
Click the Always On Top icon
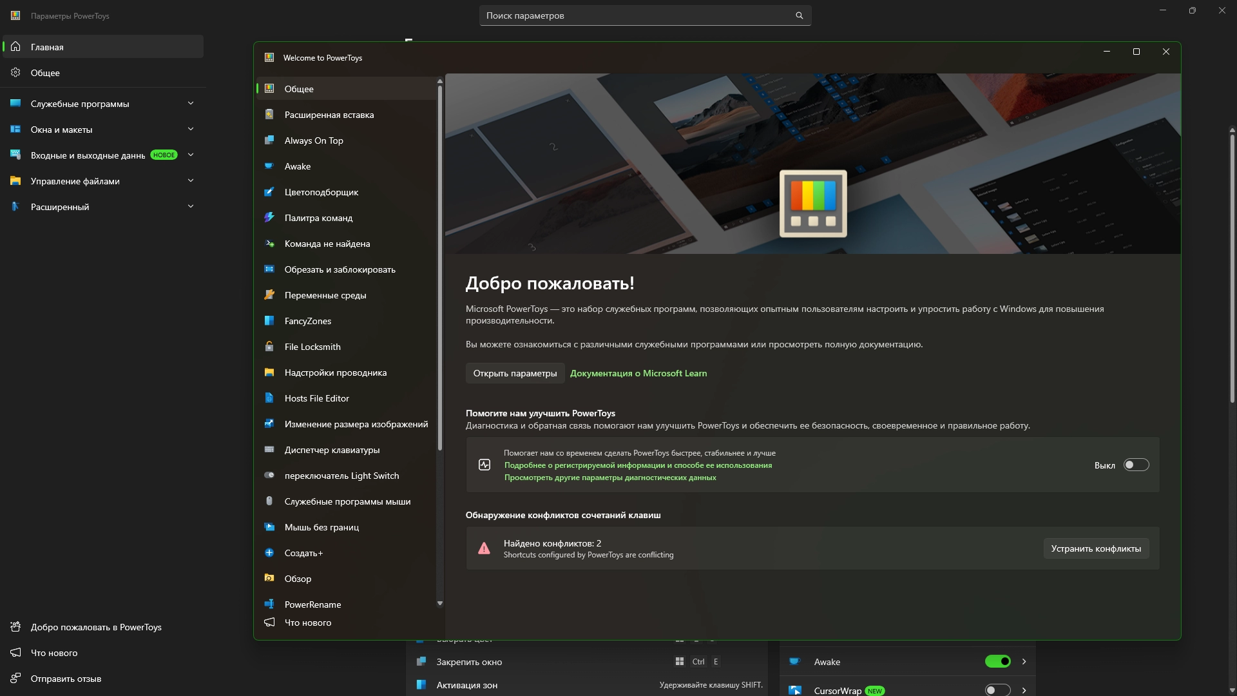pos(269,140)
